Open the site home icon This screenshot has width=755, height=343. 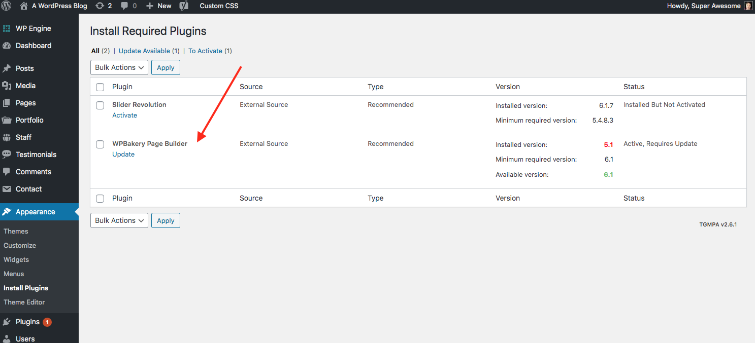(24, 6)
